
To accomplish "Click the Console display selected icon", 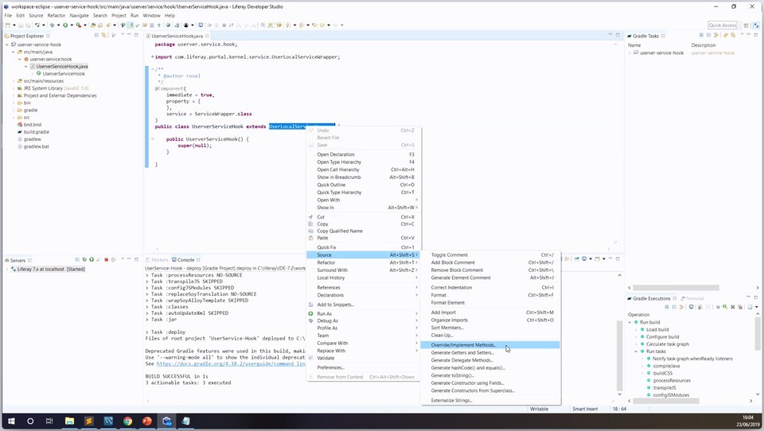I will click(x=584, y=259).
